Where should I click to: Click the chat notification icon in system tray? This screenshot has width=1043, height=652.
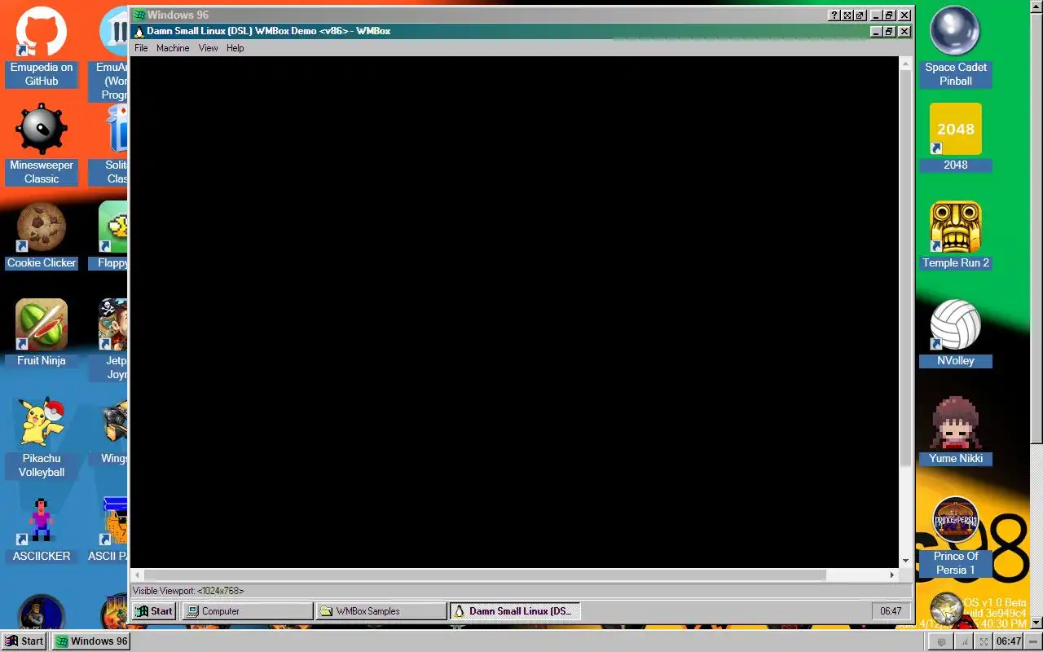[942, 641]
